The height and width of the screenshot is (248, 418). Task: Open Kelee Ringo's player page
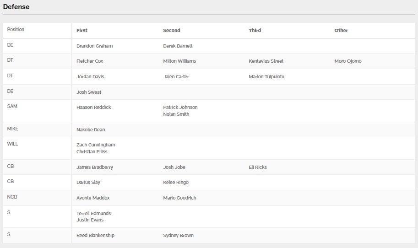coord(176,183)
